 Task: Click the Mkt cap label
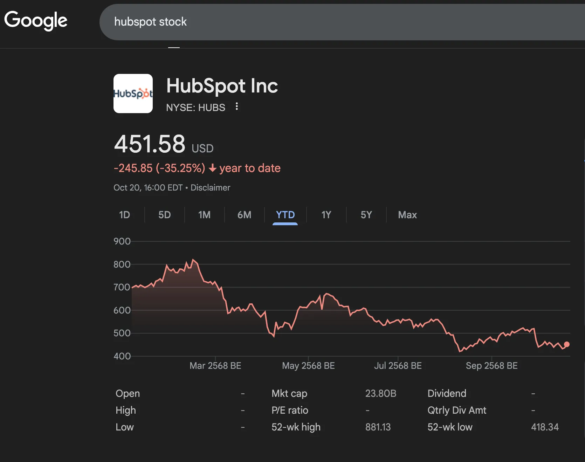click(289, 393)
